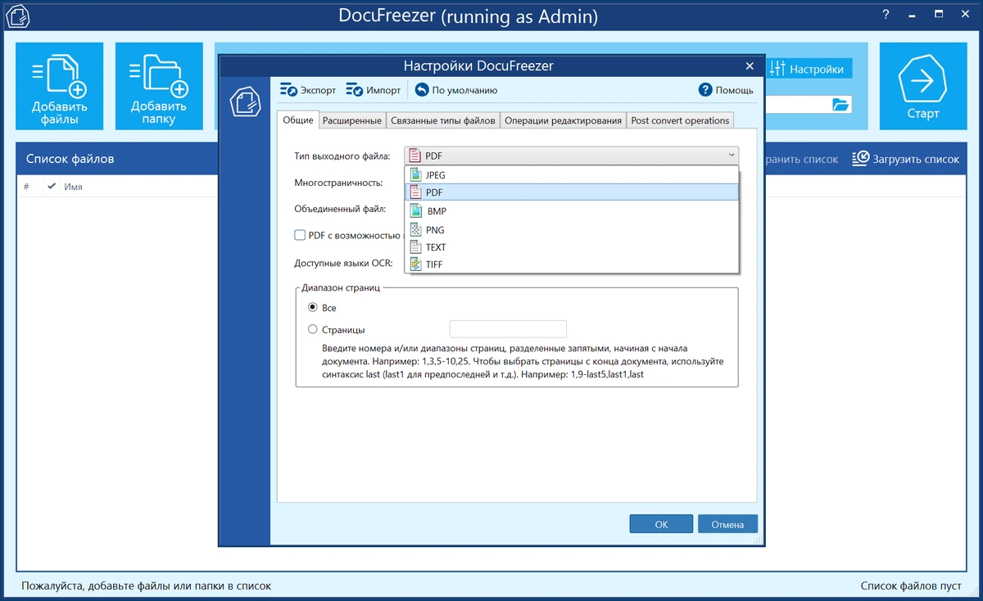Click the page numbers input field
Screen dimensions: 983x601
tap(508, 329)
